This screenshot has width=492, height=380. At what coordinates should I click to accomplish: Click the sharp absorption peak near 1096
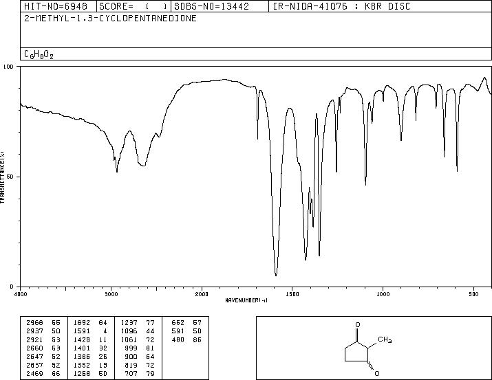point(365,184)
